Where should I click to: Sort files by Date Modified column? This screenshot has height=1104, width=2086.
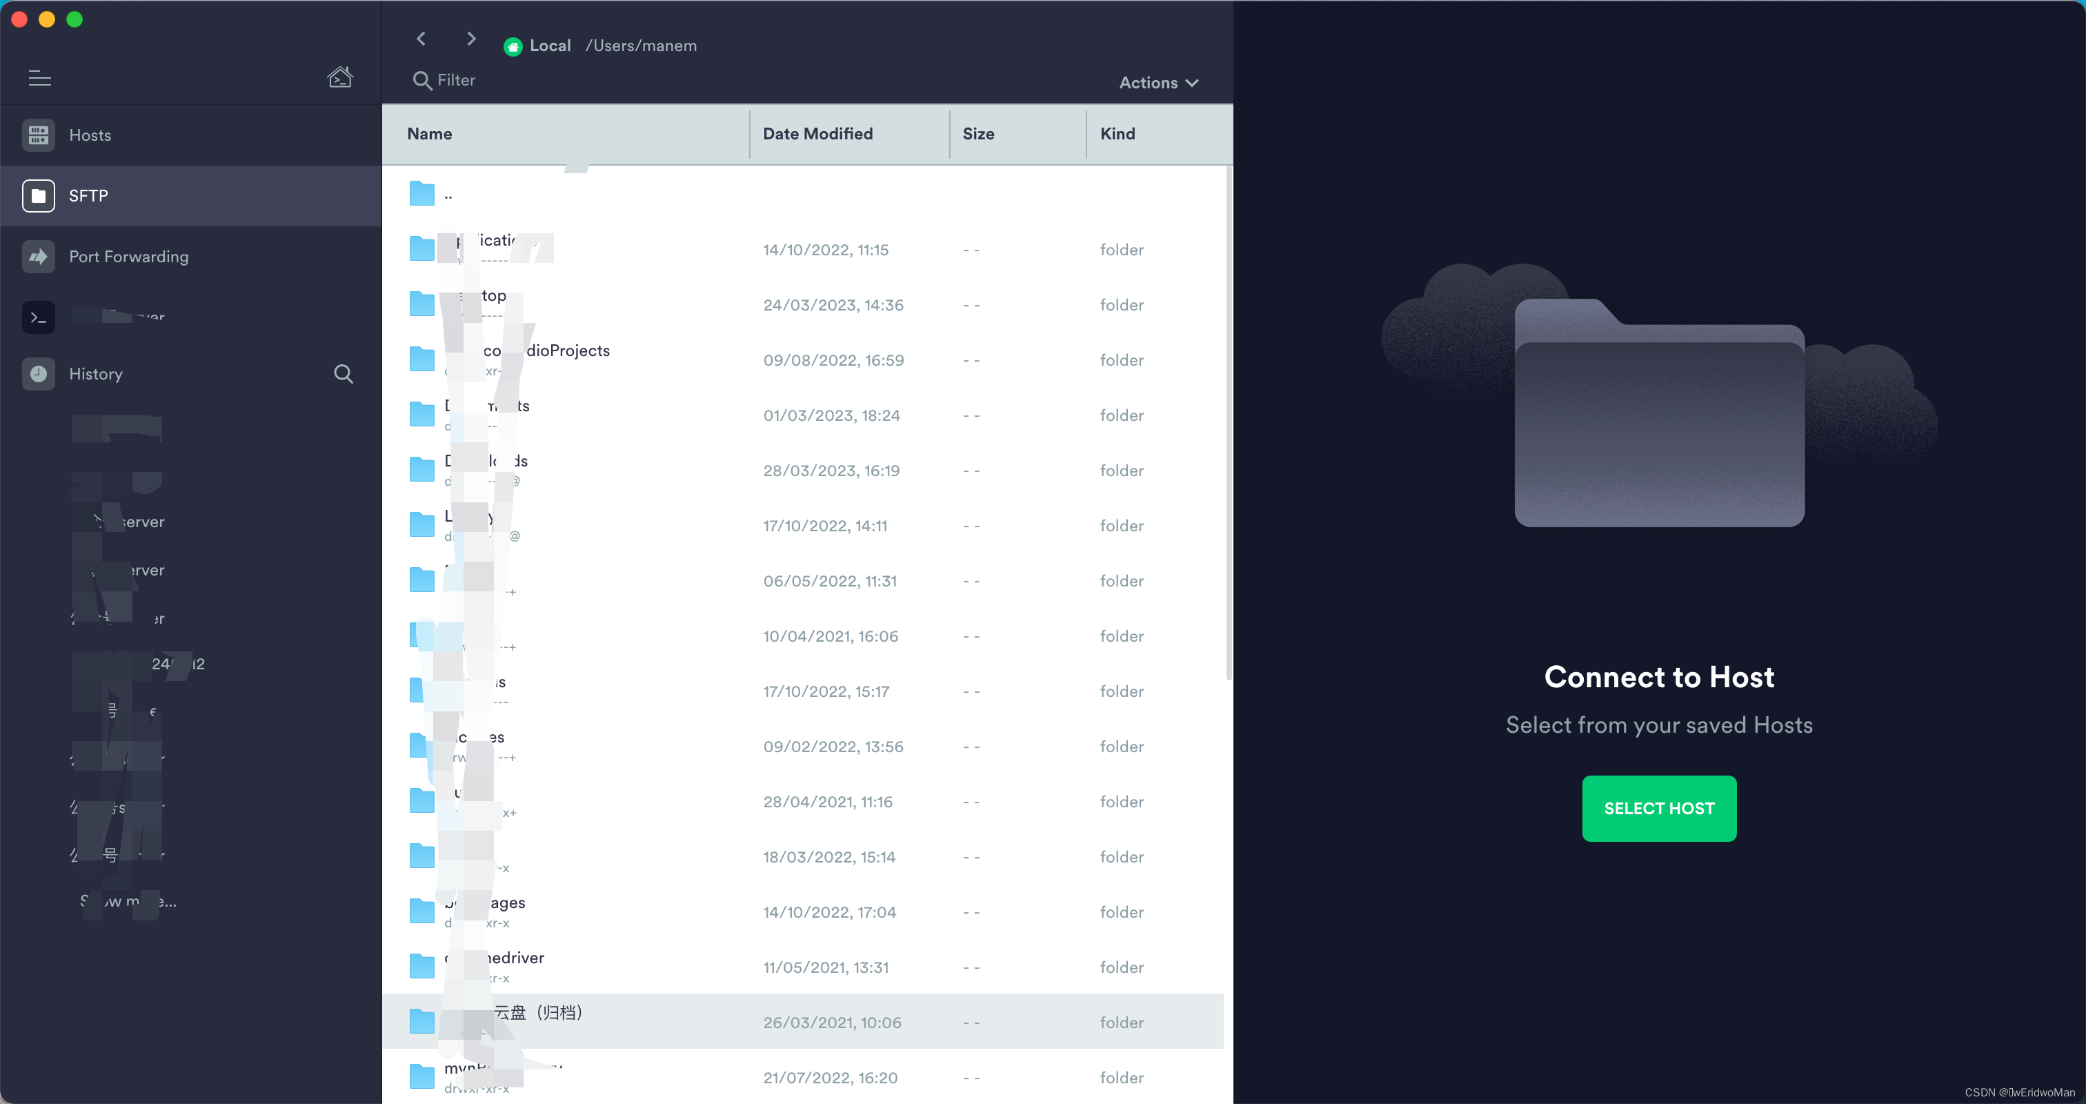click(x=818, y=134)
